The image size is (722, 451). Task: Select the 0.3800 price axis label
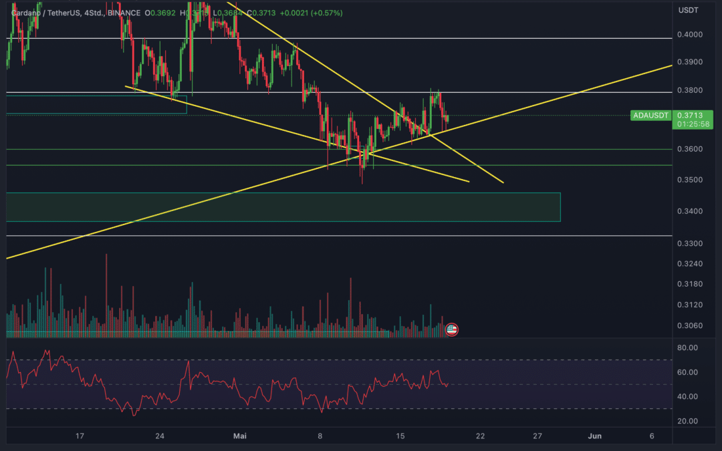tap(690, 90)
